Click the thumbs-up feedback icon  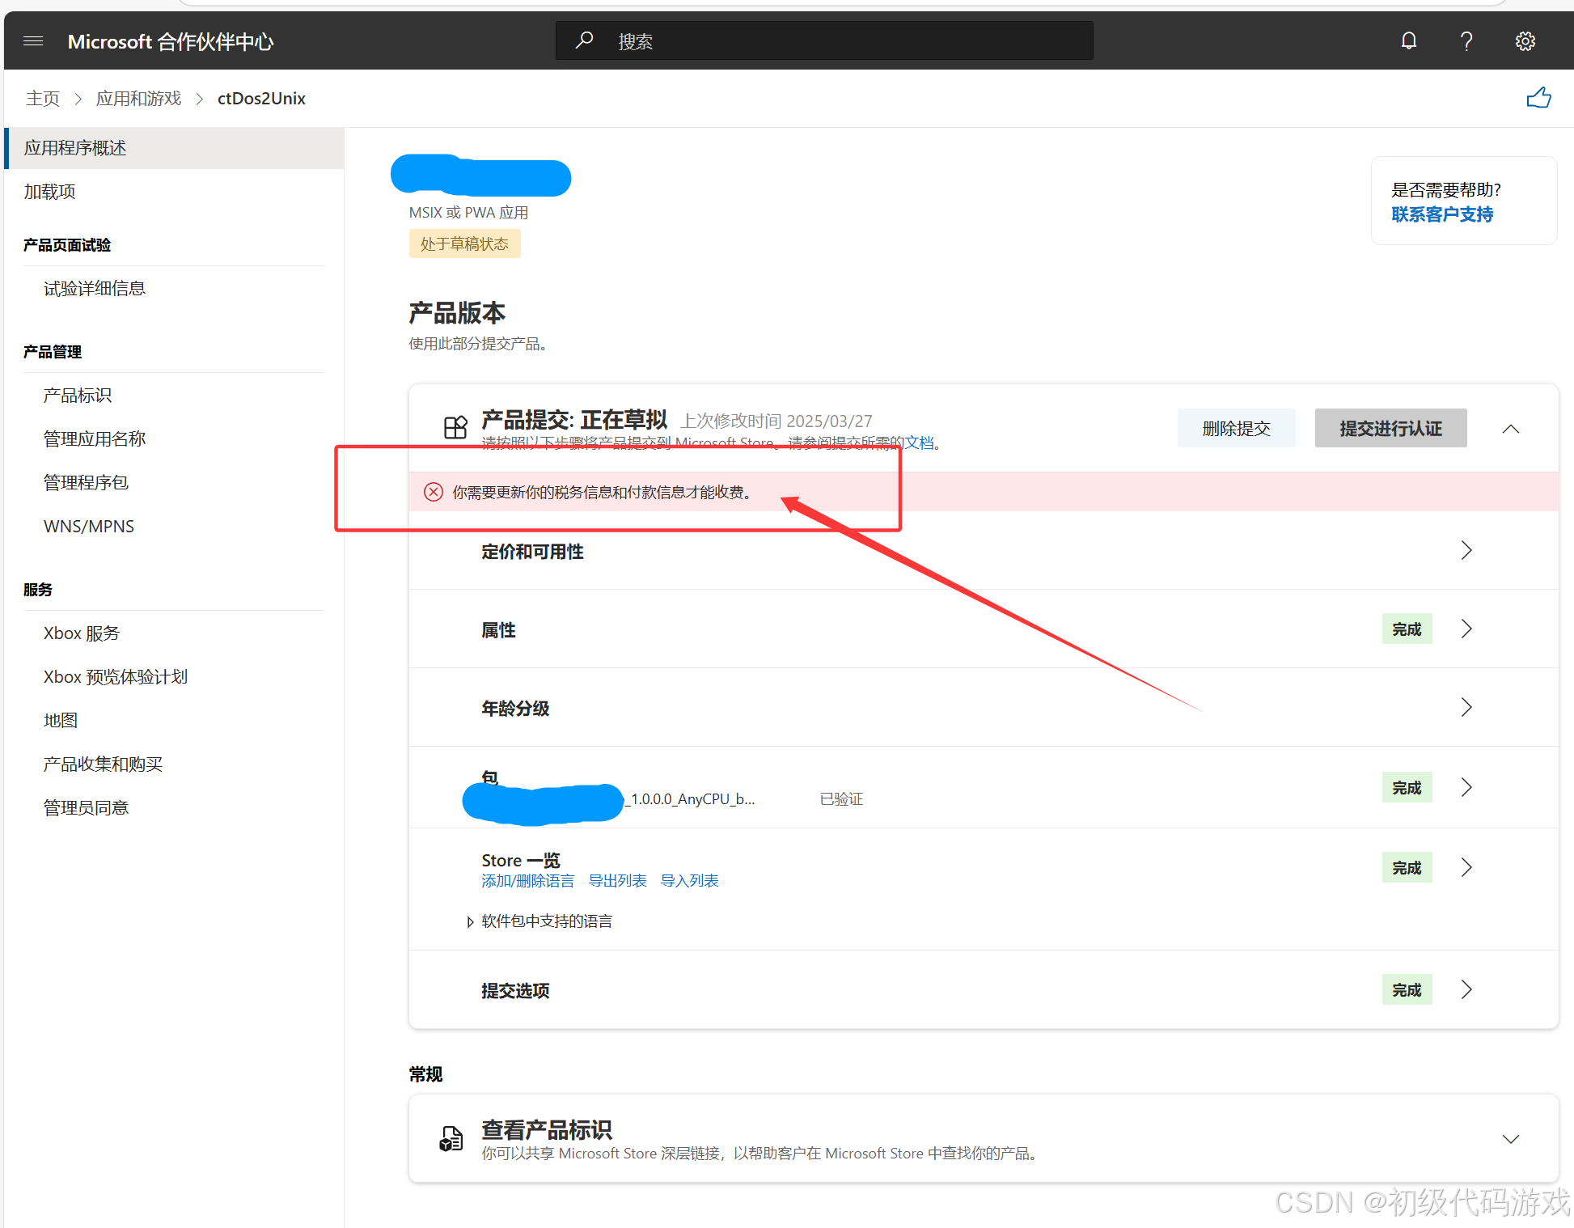pos(1538,99)
